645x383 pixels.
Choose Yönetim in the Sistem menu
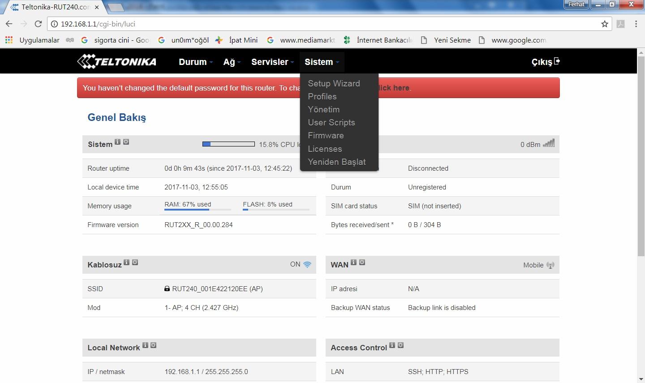point(323,109)
